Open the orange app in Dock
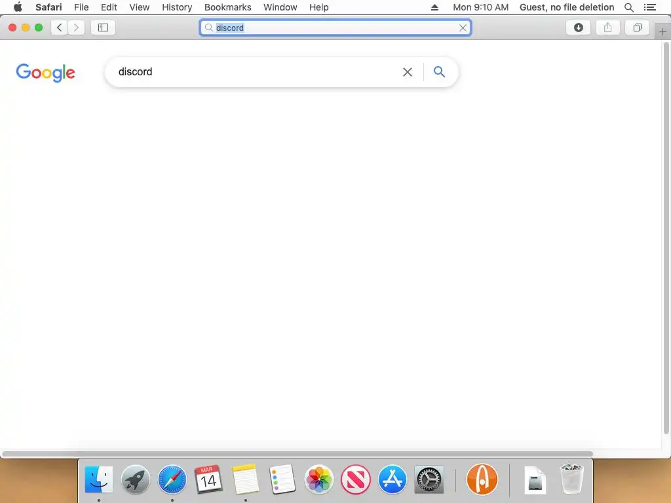This screenshot has height=503, width=671. tap(482, 479)
